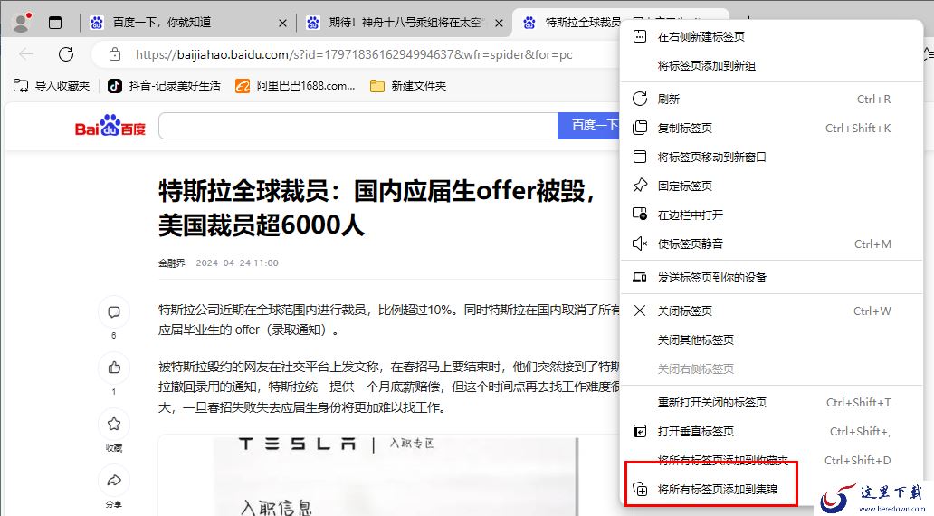Choose 打开垂直标签页
The width and height of the screenshot is (934, 516).
[x=771, y=432]
